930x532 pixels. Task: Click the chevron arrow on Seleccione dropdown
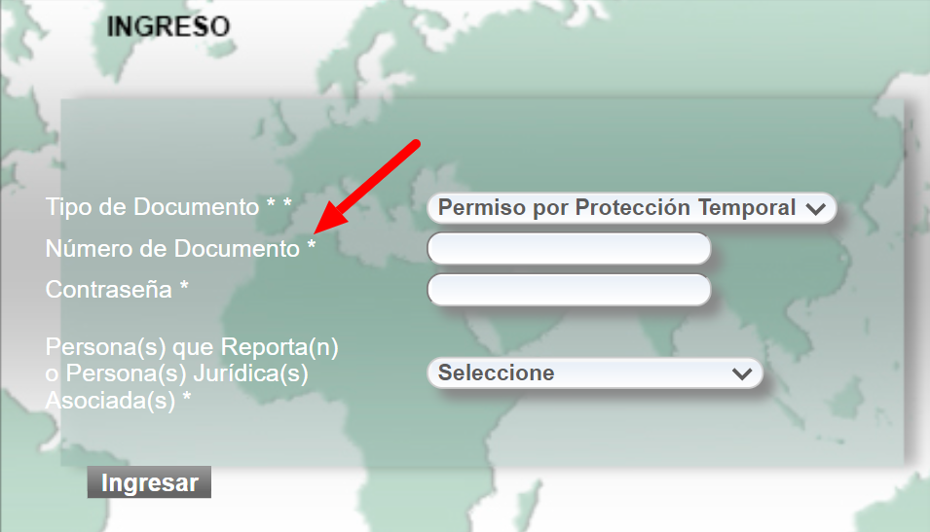742,373
